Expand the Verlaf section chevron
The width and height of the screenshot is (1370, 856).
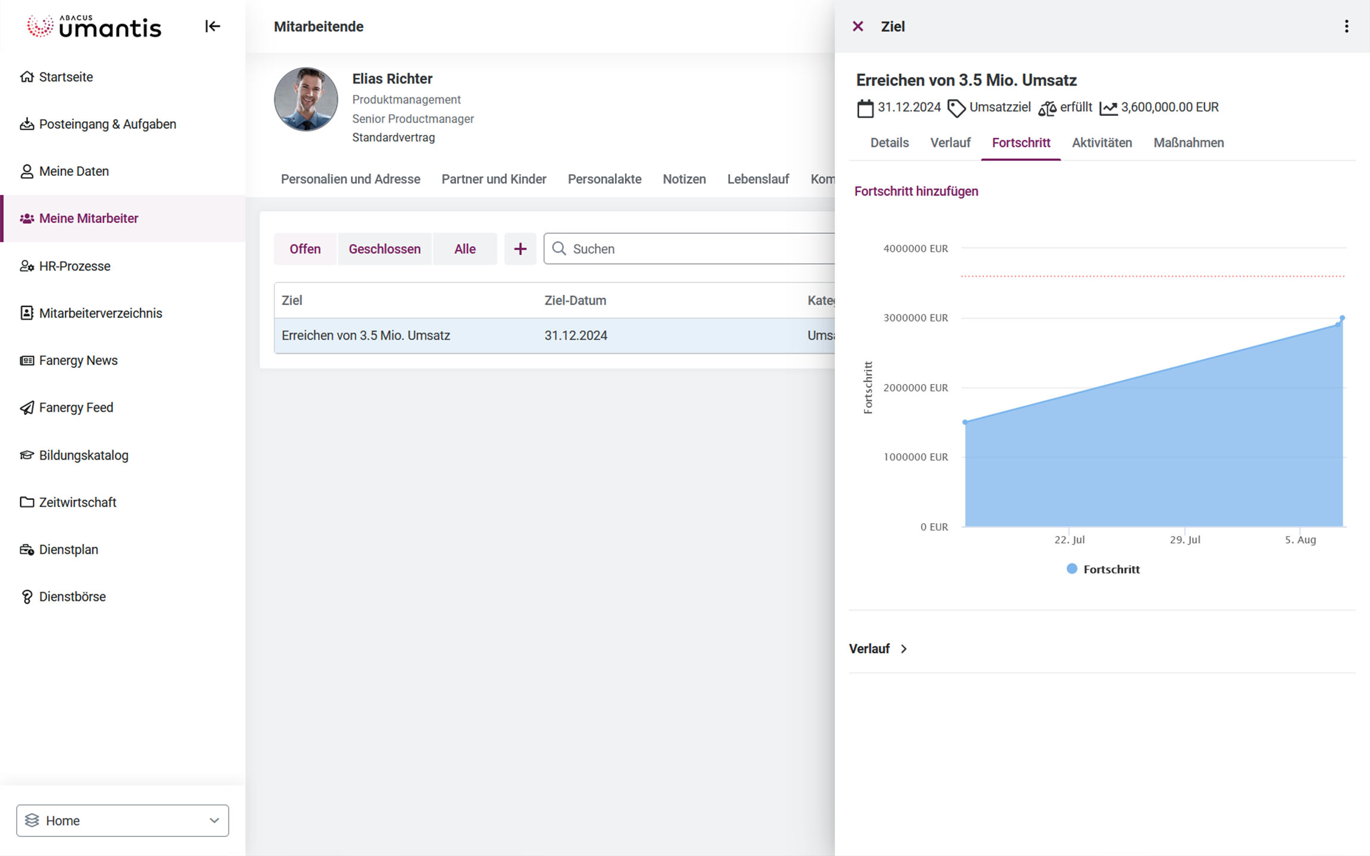pos(904,649)
